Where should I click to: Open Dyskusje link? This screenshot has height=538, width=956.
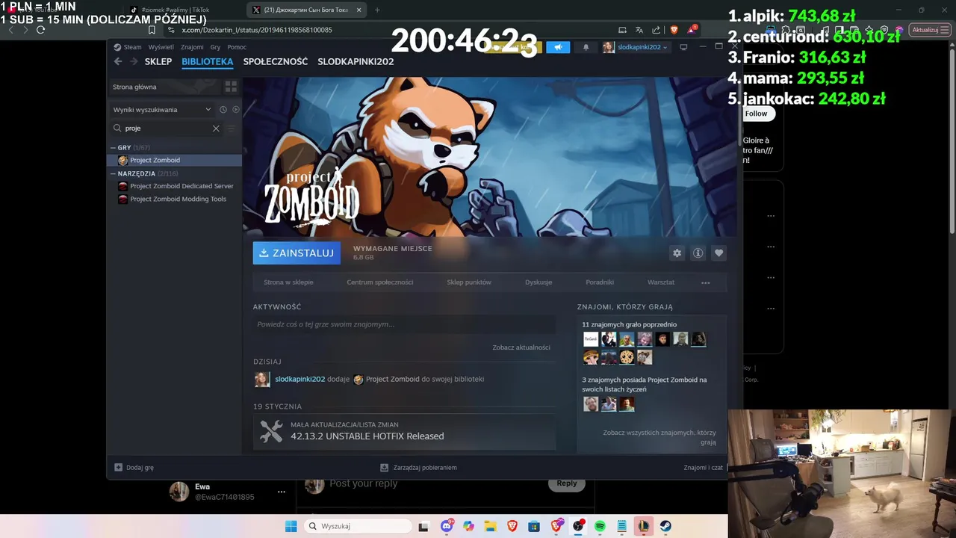(538, 282)
